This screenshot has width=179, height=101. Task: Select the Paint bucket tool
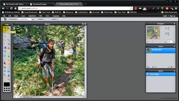pyautogui.click(x=9, y=44)
